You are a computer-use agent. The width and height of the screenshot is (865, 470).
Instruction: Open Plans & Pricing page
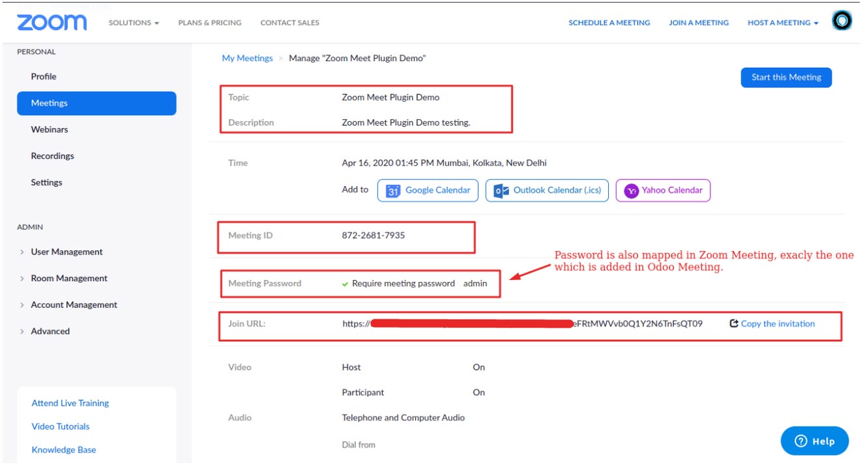[x=210, y=23]
